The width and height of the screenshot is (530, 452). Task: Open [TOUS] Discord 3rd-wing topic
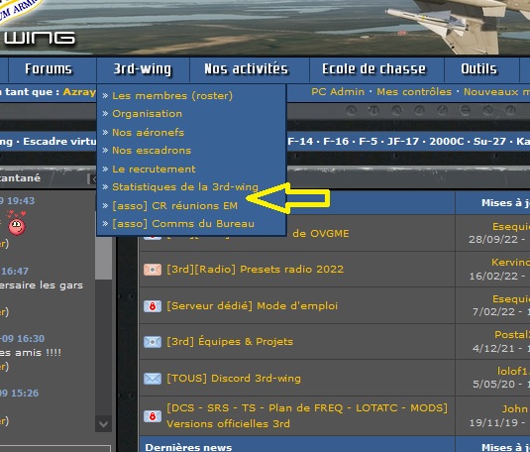point(234,379)
